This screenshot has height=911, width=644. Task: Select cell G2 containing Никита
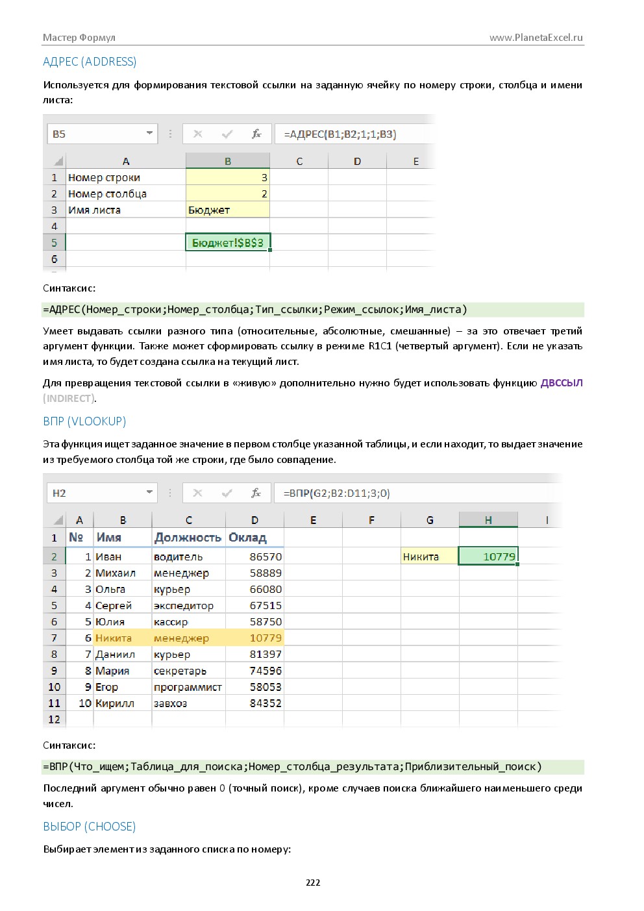coord(430,556)
